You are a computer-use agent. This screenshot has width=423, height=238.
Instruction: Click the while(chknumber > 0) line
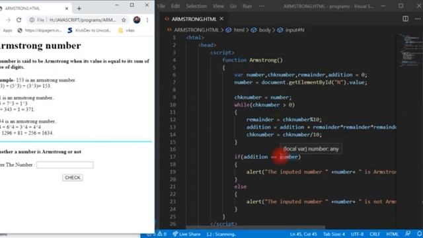(x=264, y=104)
